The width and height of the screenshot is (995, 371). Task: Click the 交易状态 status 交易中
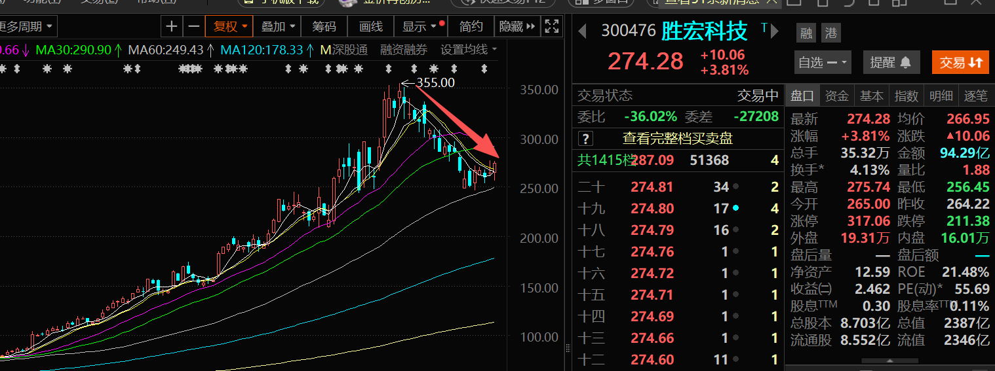758,96
